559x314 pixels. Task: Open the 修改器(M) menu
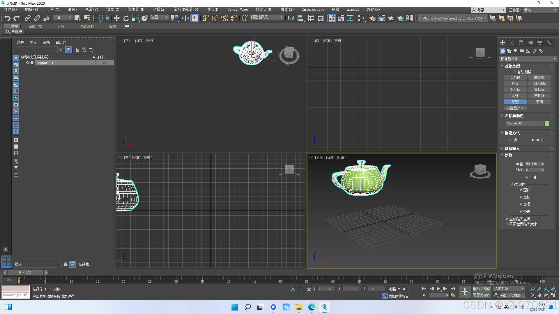click(136, 10)
